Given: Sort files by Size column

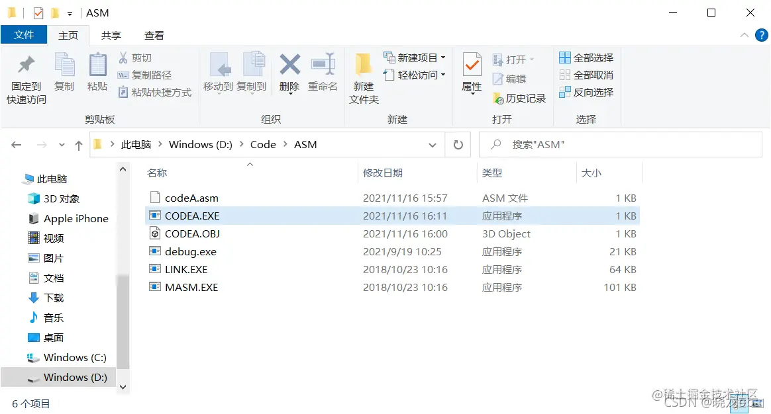Looking at the screenshot, I should click(591, 173).
